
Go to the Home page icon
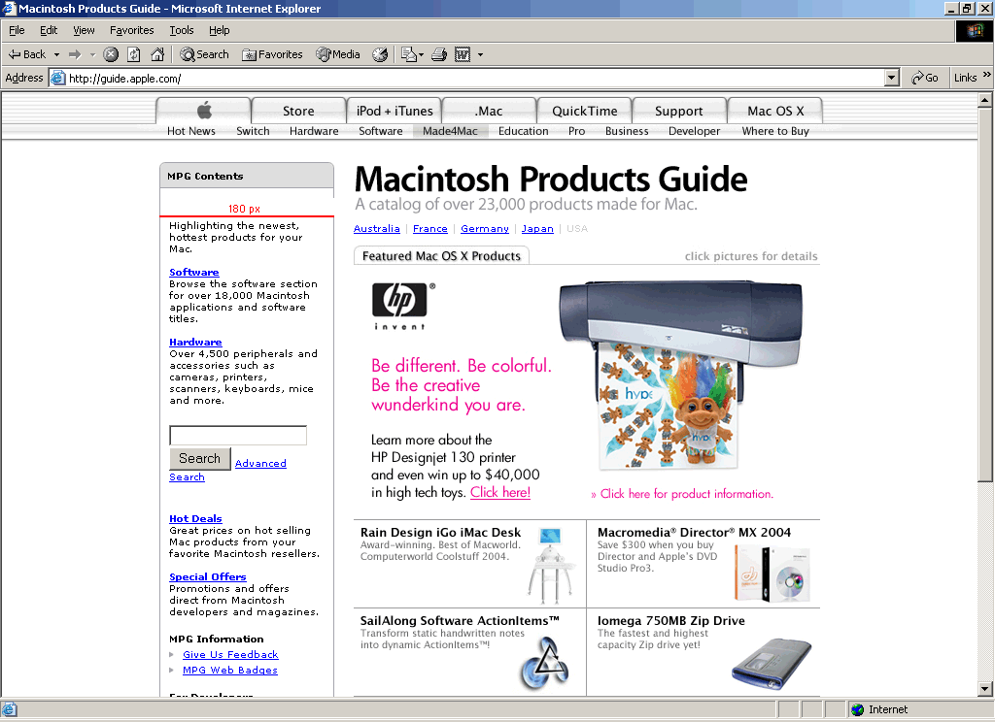[156, 54]
